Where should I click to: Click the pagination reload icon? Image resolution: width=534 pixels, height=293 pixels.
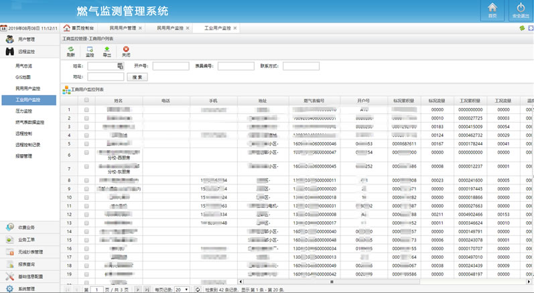pyautogui.click(x=198, y=290)
